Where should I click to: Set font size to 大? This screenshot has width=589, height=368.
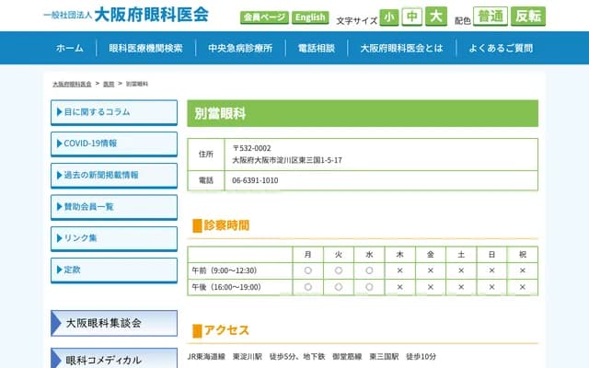pos(435,17)
